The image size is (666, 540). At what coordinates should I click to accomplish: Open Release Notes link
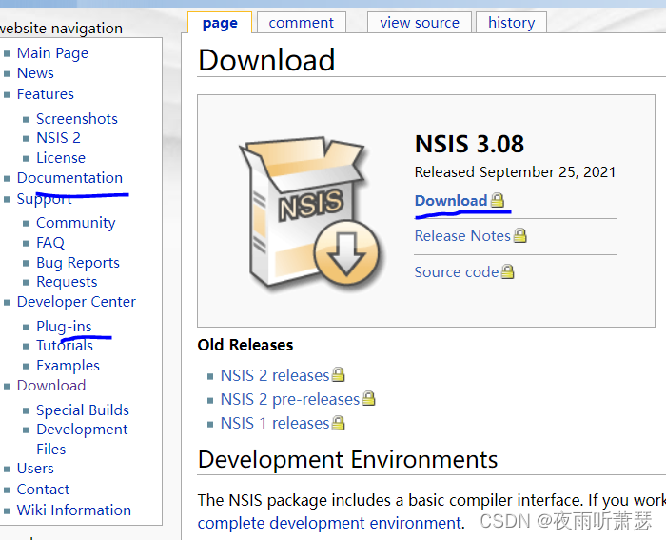[x=462, y=235]
